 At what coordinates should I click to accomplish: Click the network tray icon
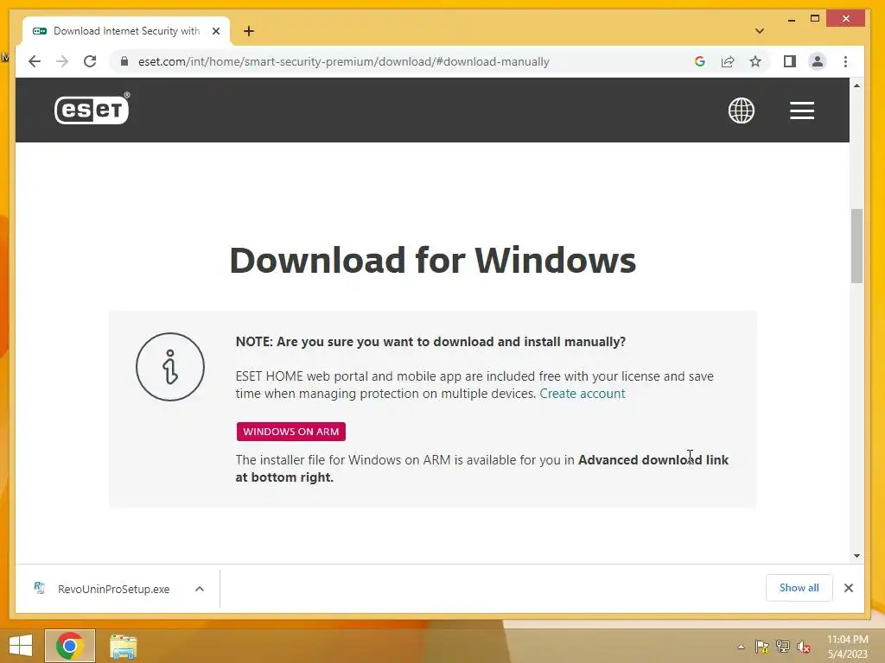pos(783,647)
